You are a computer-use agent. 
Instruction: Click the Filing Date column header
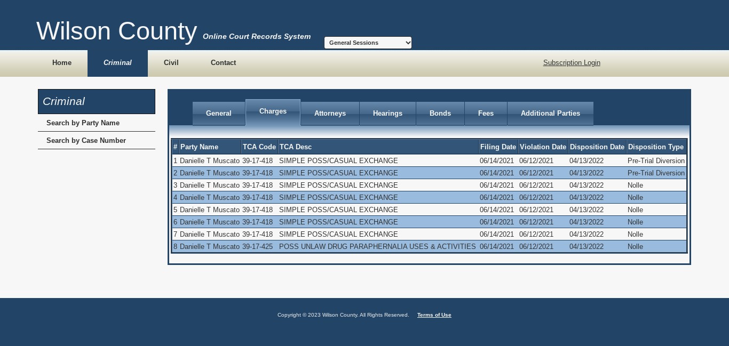click(498, 147)
